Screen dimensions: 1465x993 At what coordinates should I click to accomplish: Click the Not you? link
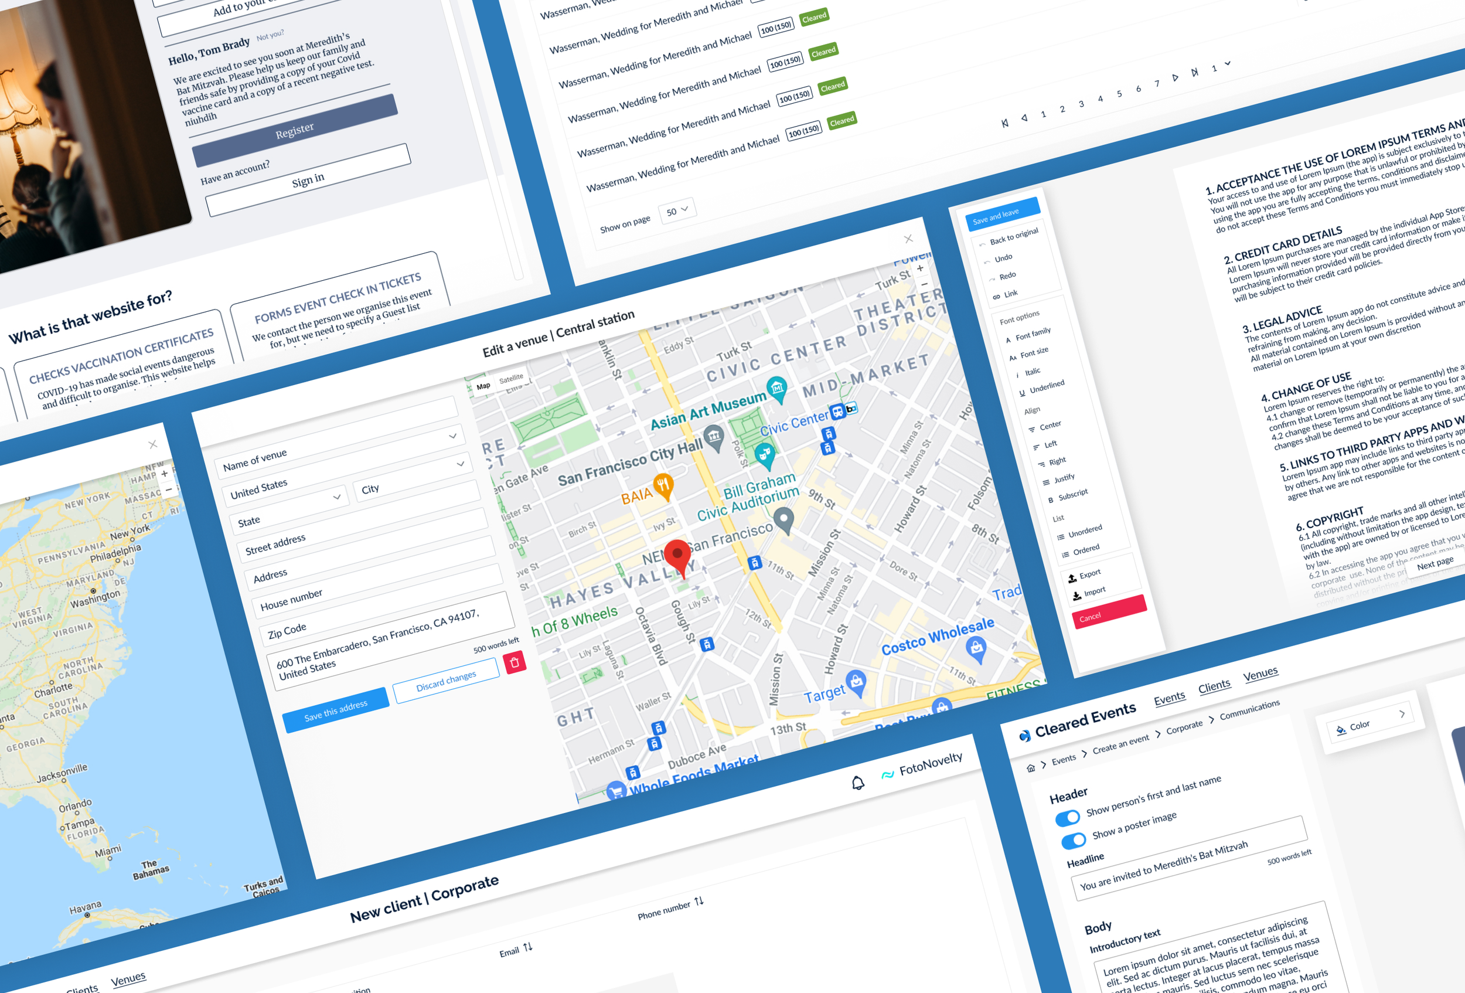[270, 36]
